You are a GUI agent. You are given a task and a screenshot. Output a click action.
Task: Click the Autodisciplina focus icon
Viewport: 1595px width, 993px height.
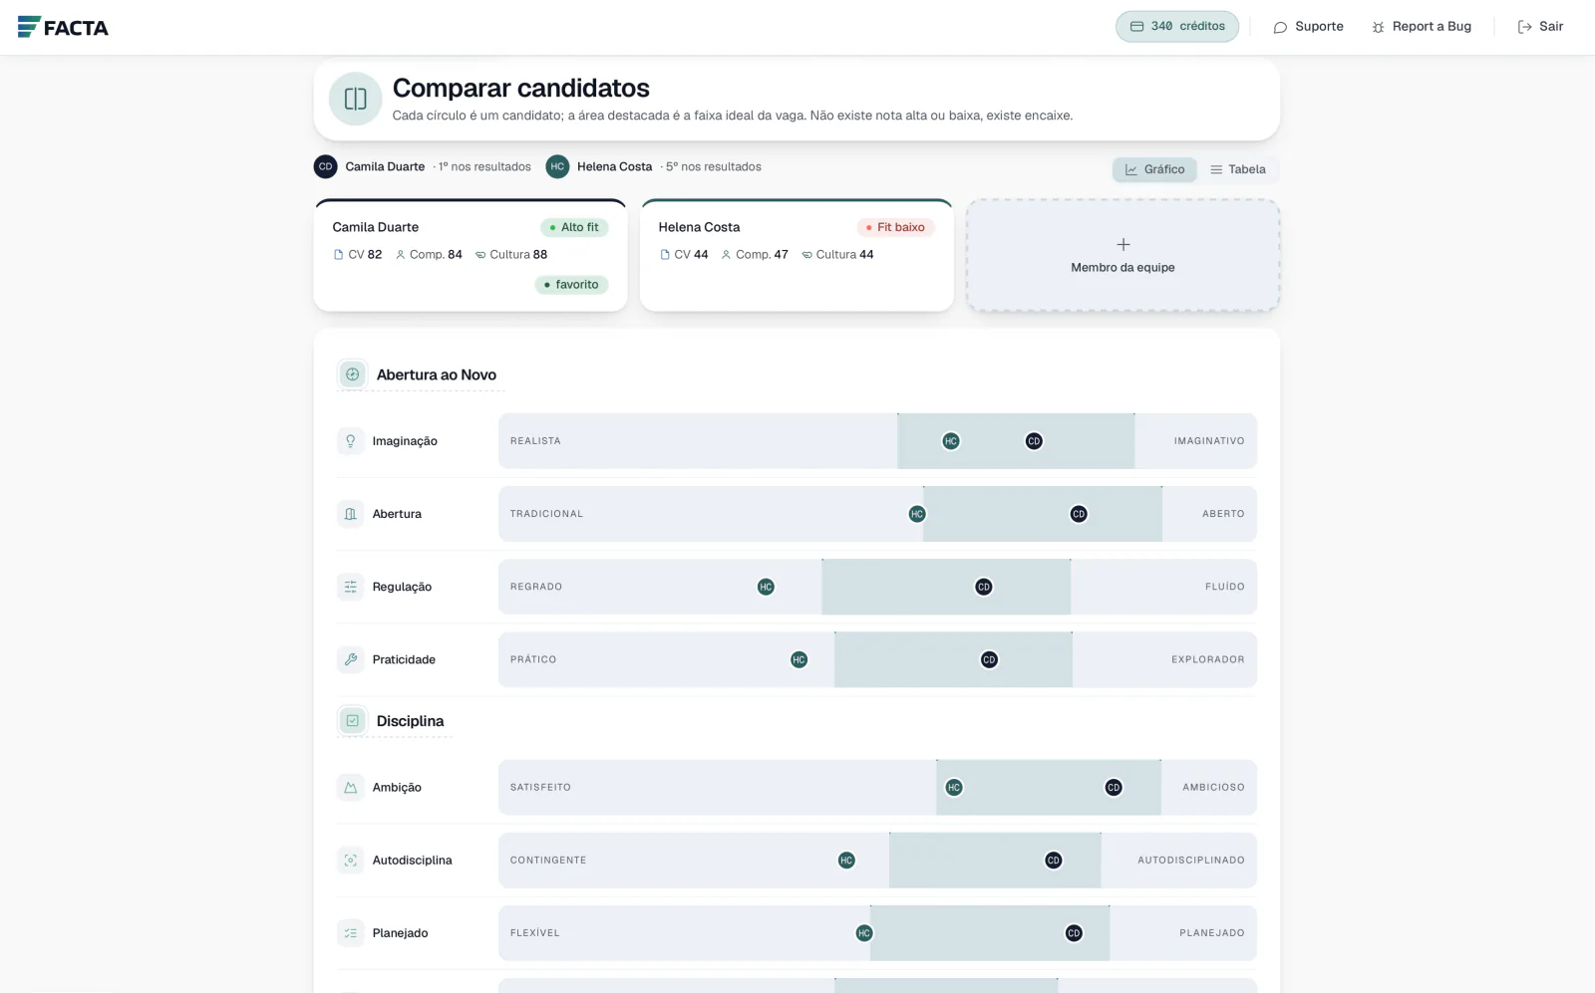350,861
